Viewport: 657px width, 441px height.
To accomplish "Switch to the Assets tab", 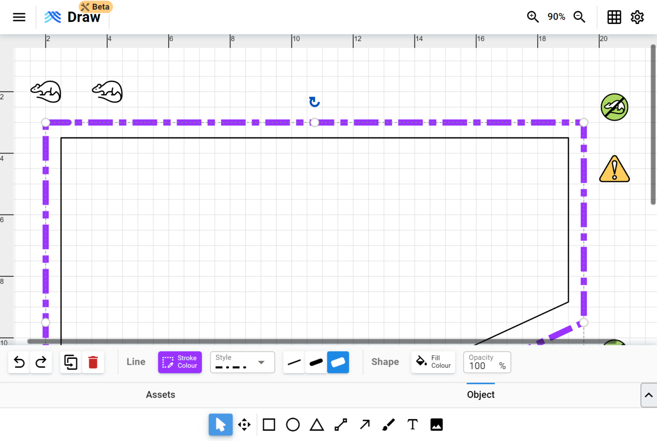I will (160, 394).
